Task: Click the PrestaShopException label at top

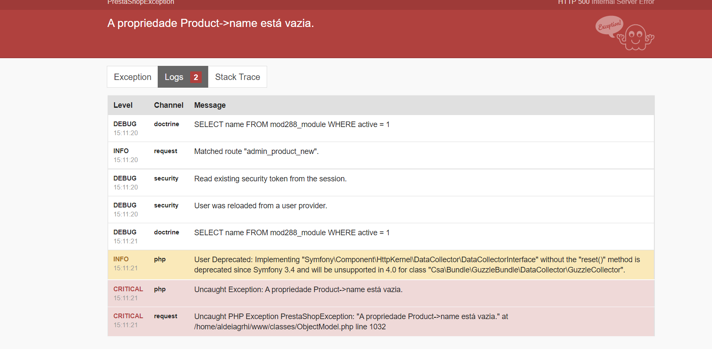Action: click(x=141, y=3)
